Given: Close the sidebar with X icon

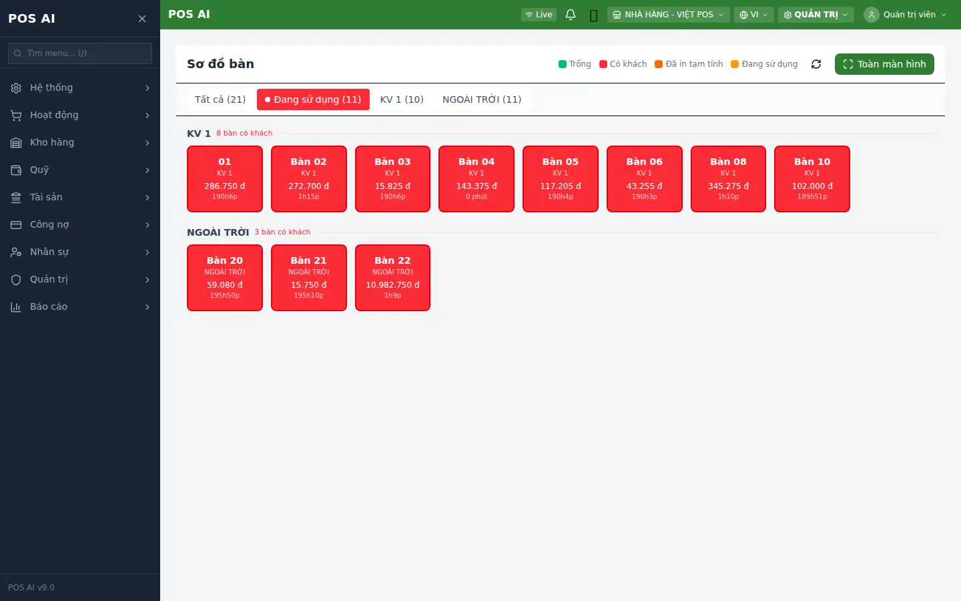Looking at the screenshot, I should point(142,19).
